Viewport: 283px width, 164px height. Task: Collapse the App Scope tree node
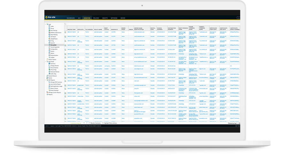(45, 61)
